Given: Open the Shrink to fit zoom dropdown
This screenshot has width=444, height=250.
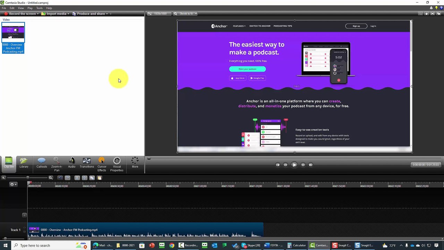Looking at the screenshot, I should point(186,14).
